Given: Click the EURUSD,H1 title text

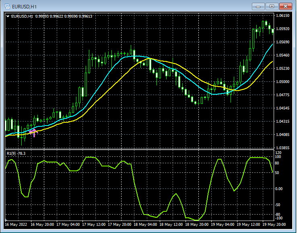Looking at the screenshot, I should (x=24, y=7).
